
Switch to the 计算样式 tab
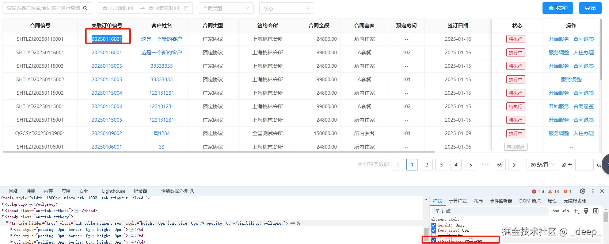tap(458, 201)
